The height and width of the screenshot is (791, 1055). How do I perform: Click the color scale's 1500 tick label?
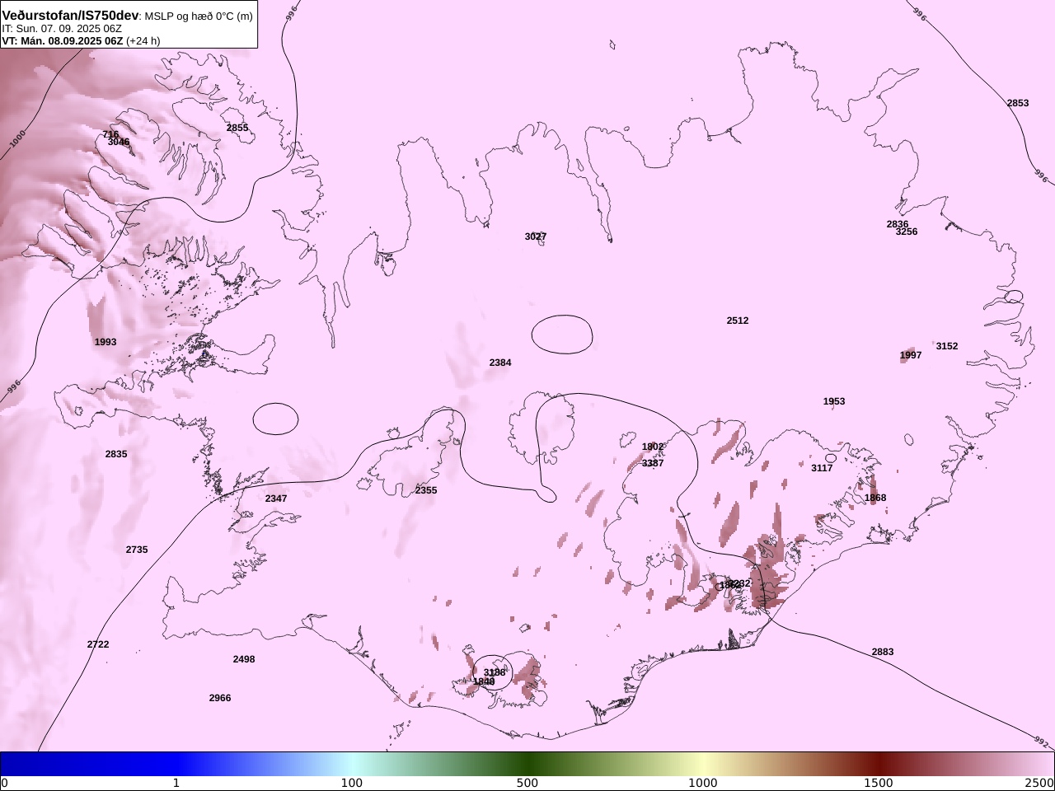click(x=879, y=783)
